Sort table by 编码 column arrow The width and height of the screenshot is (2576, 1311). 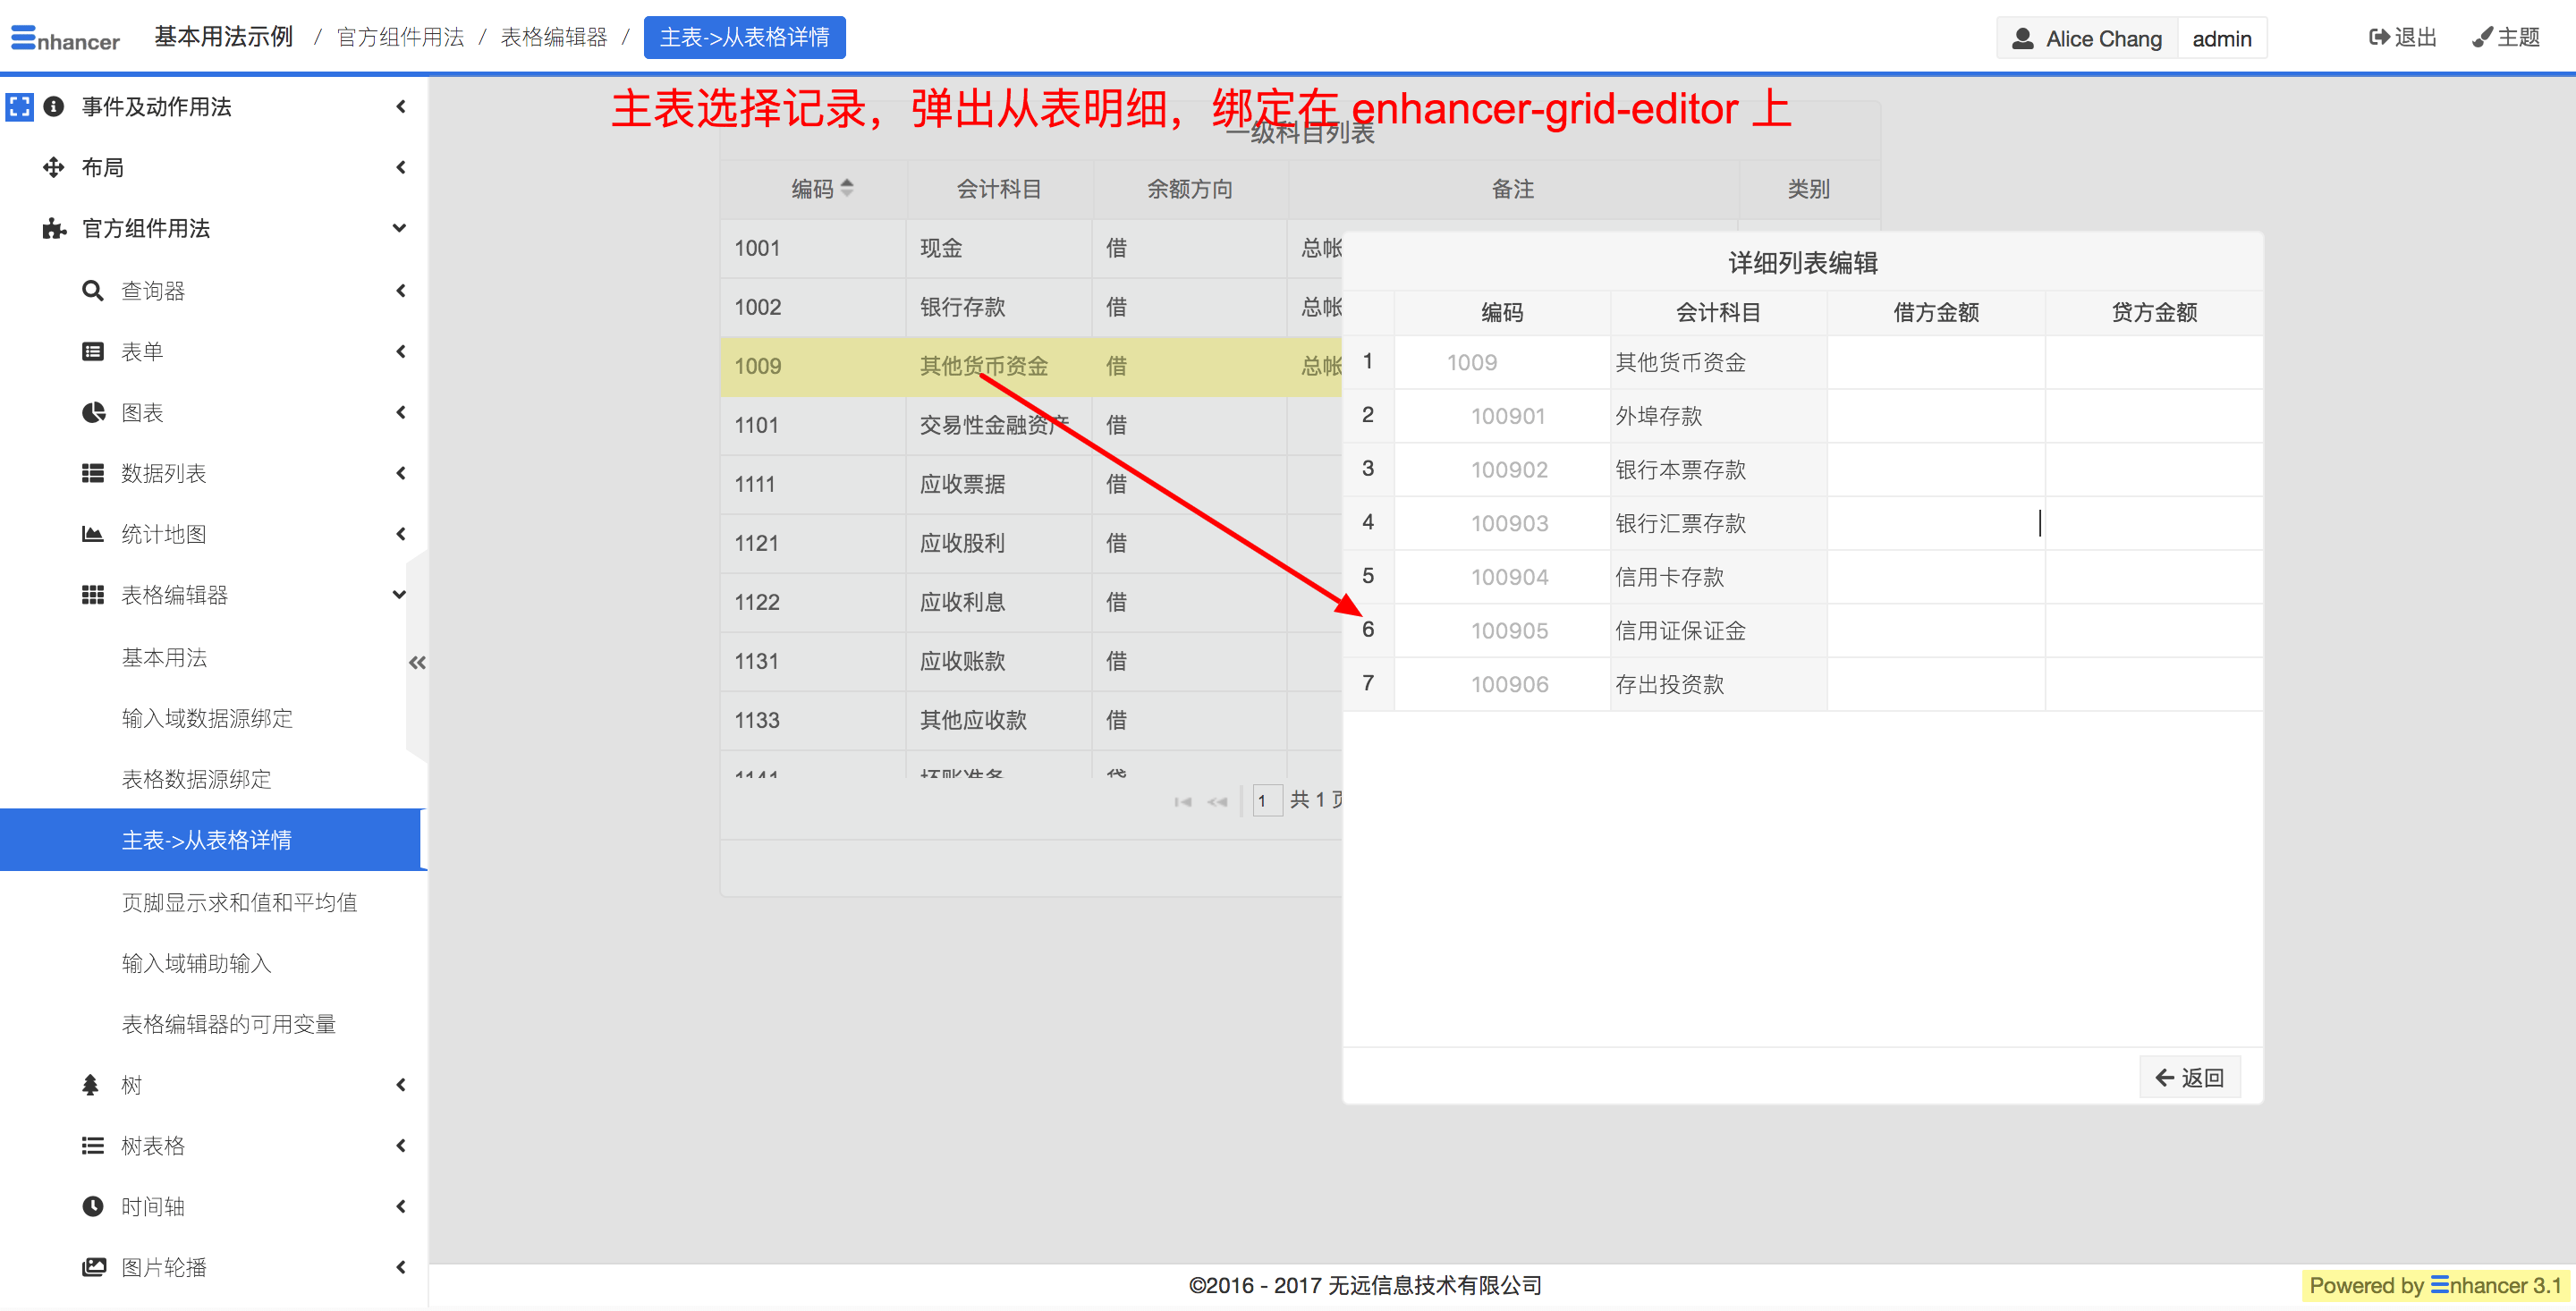tap(847, 188)
